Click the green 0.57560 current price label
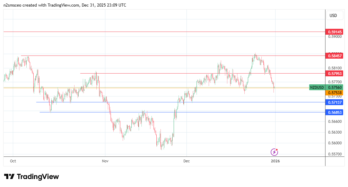 pos(334,87)
